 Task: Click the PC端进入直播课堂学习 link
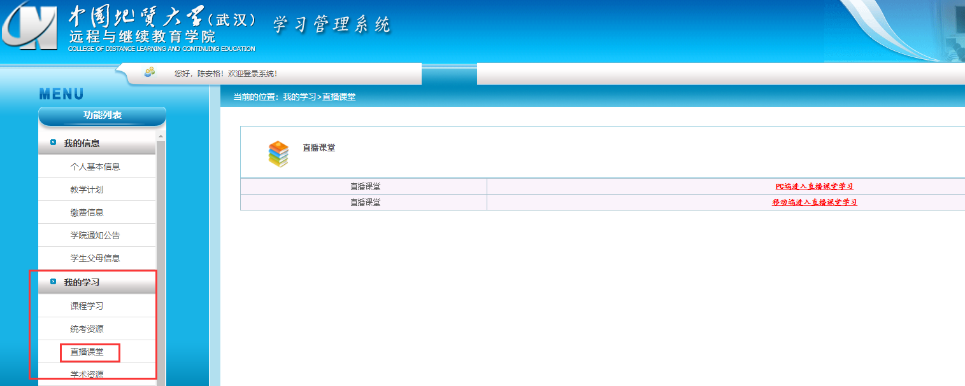(x=813, y=186)
